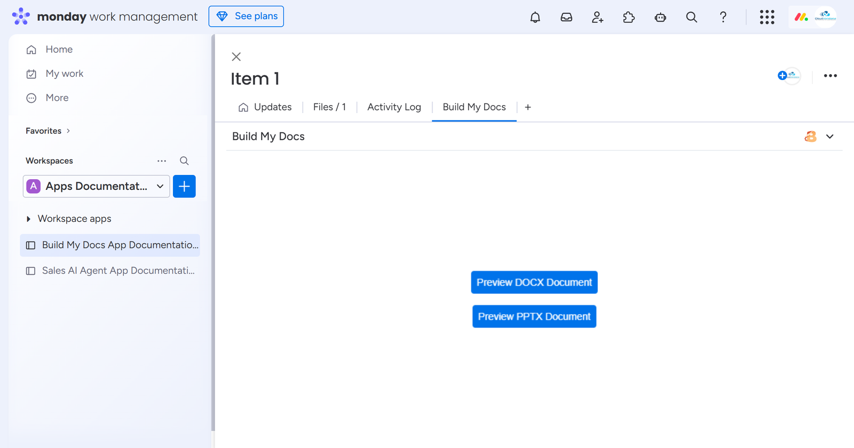Click the invite members icon
This screenshot has width=854, height=448.
tap(597, 17)
